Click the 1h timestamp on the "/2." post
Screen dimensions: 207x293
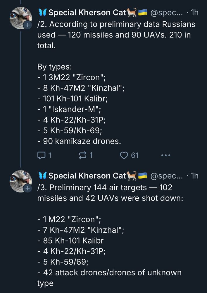click(x=194, y=13)
